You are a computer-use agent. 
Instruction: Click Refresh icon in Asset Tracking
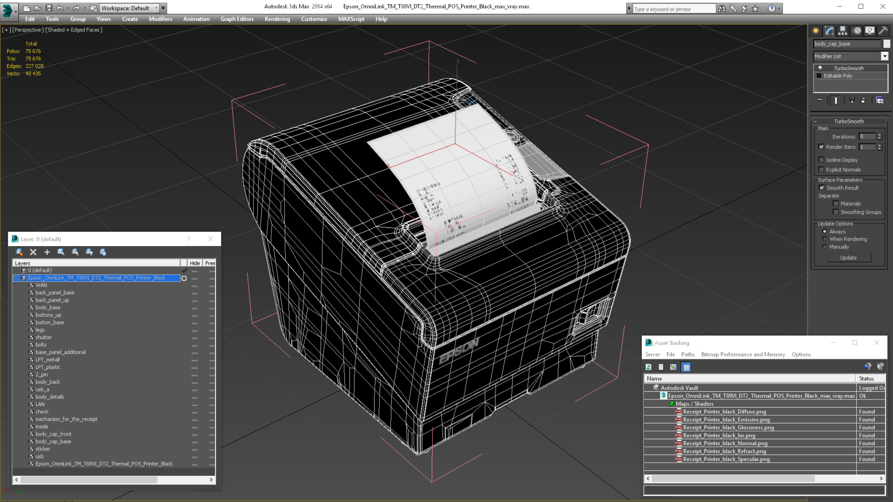649,367
